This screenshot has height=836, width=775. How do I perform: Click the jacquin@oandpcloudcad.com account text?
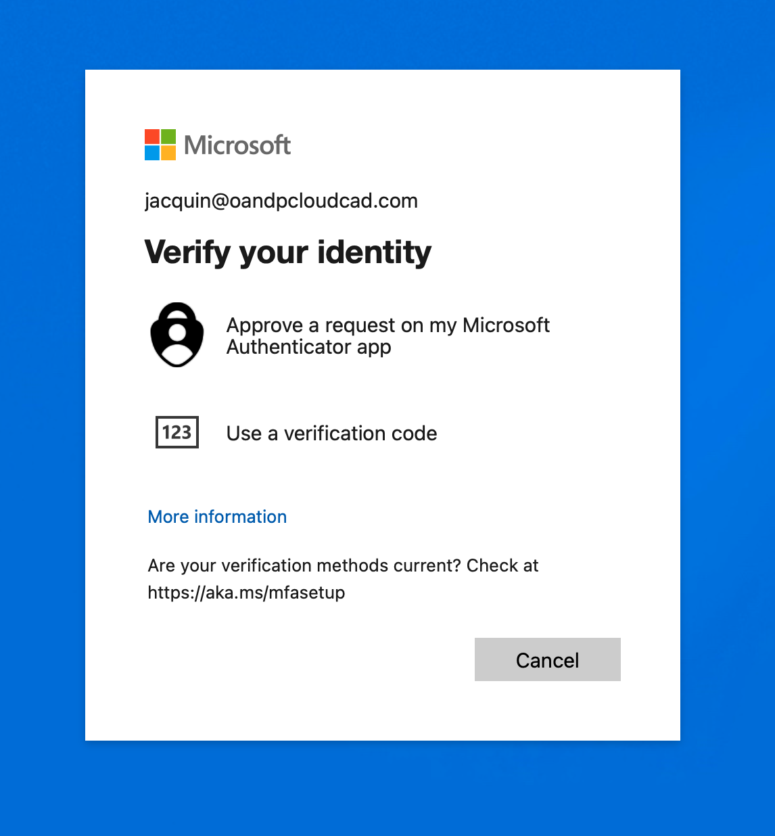[281, 201]
